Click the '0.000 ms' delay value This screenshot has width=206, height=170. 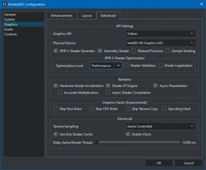[189, 142]
